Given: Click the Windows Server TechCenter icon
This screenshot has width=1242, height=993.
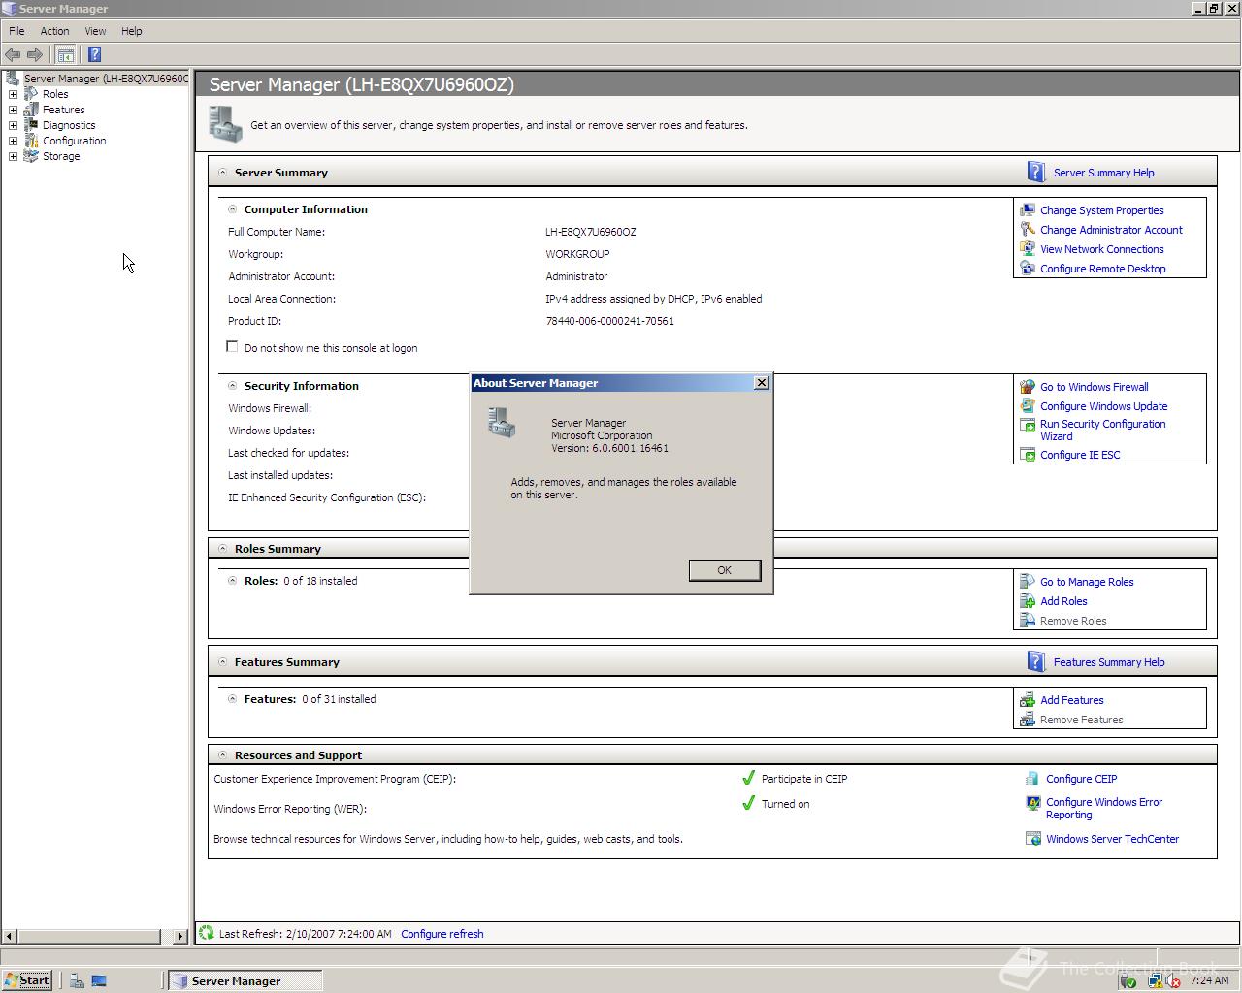Looking at the screenshot, I should click(x=1033, y=838).
